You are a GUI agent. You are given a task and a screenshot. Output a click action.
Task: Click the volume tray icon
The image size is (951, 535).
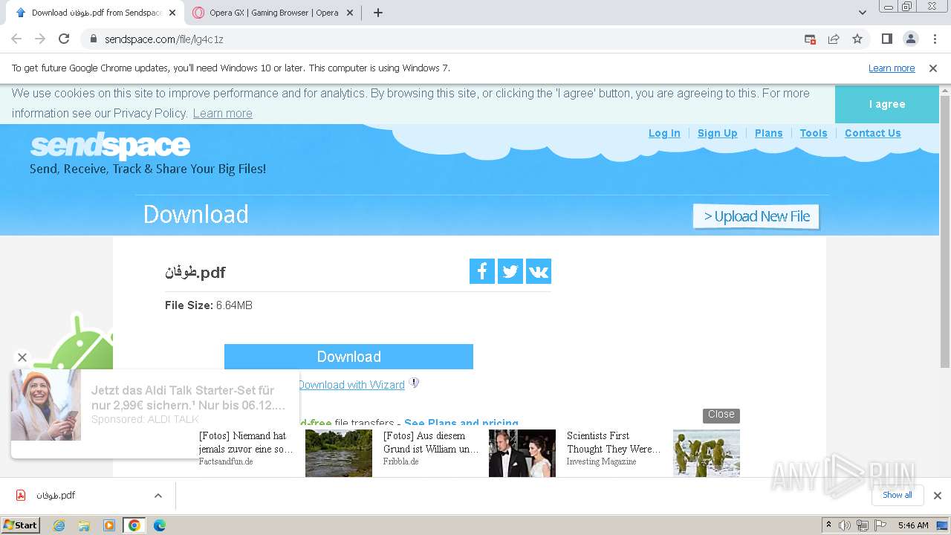point(845,525)
